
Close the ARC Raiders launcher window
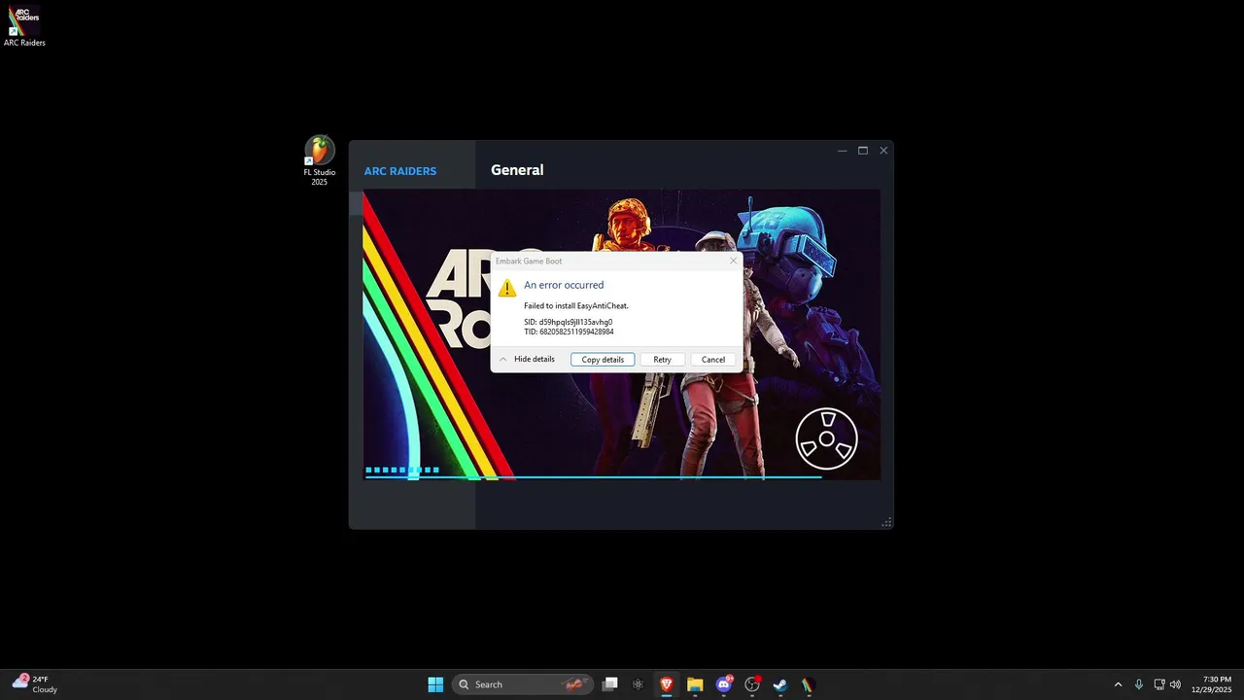[883, 151]
